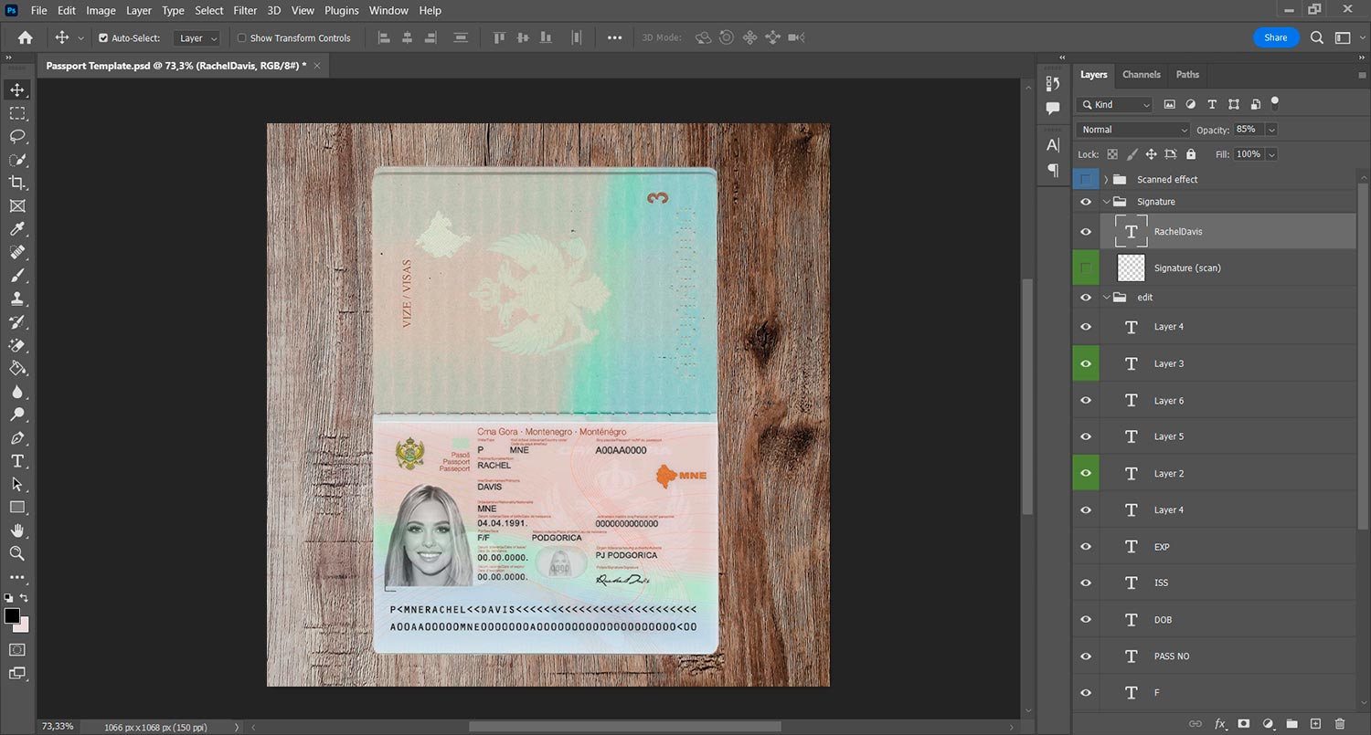This screenshot has height=735, width=1371.
Task: Click the blue Share button
Action: (1275, 37)
